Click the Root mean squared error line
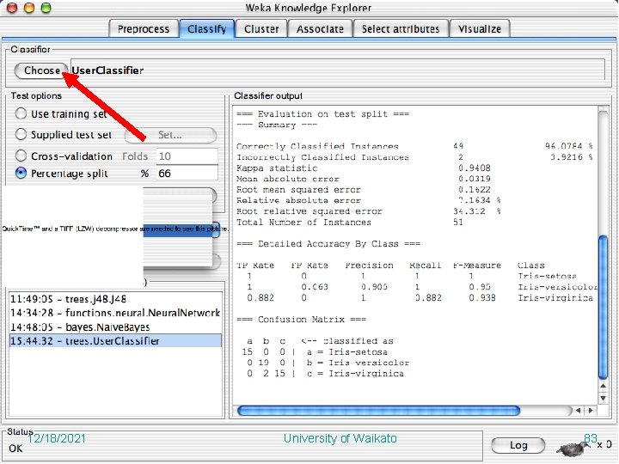The height and width of the screenshot is (464, 619). click(364, 190)
